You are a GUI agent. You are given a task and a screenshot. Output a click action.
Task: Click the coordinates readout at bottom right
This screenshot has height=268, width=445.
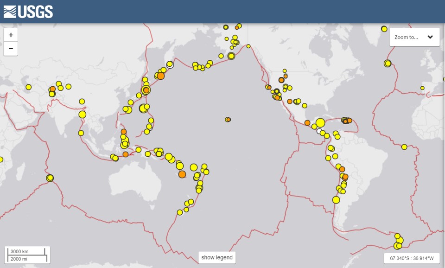[x=412, y=259]
